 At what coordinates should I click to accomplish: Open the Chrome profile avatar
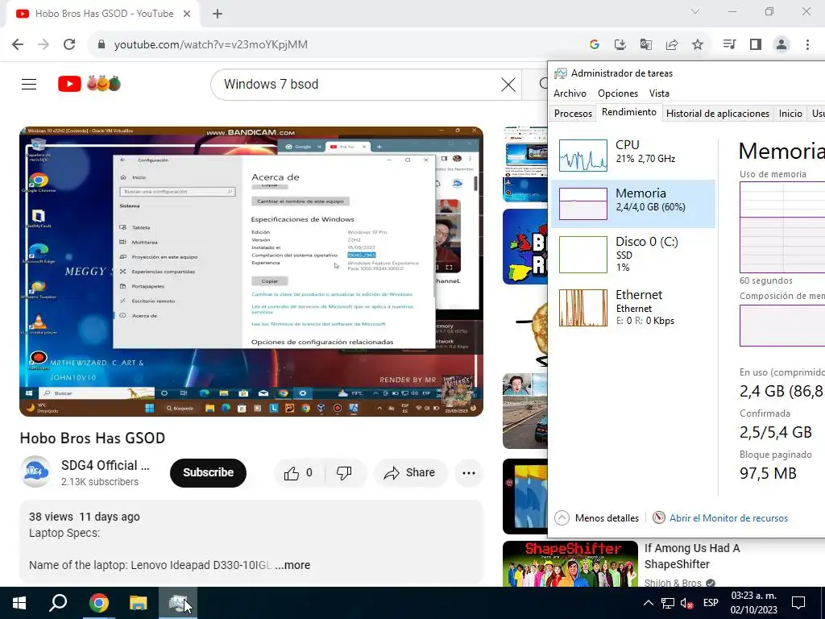click(781, 44)
